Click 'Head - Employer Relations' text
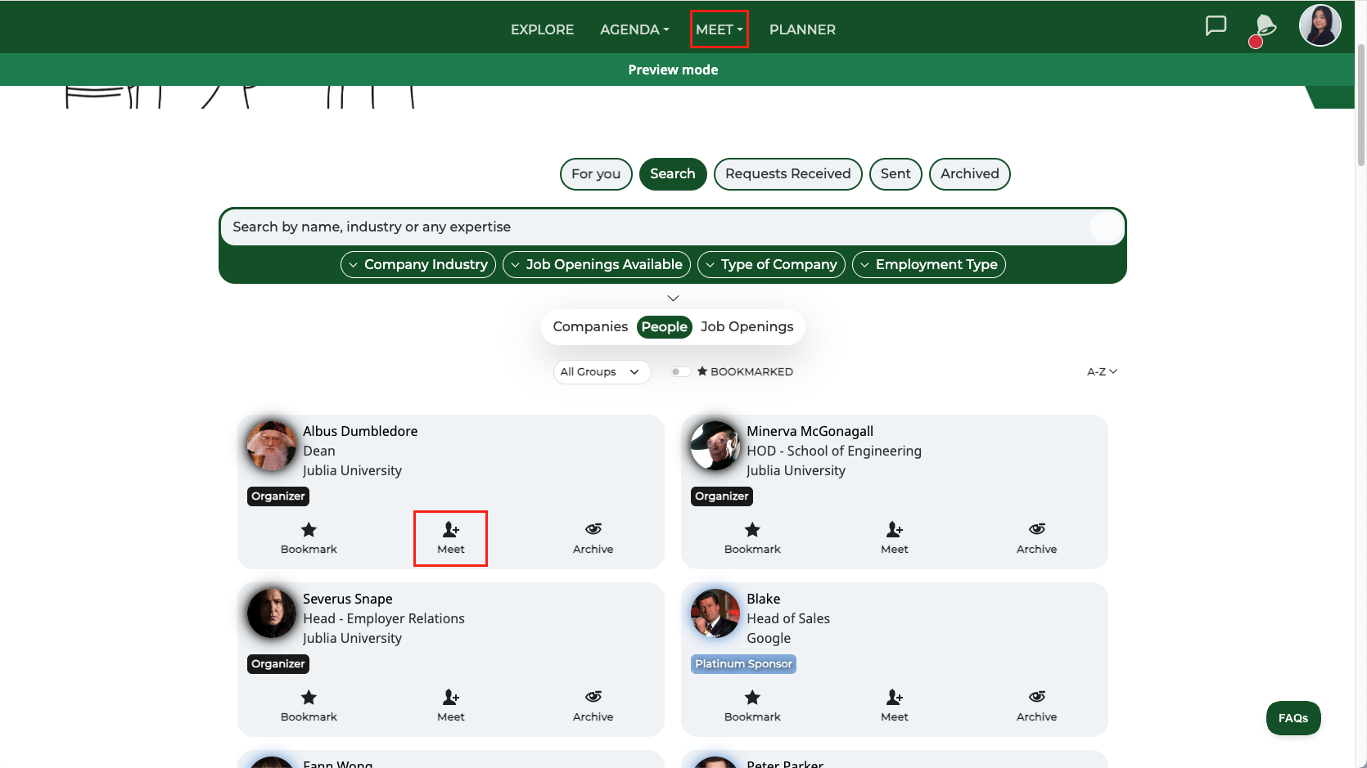 (x=384, y=618)
